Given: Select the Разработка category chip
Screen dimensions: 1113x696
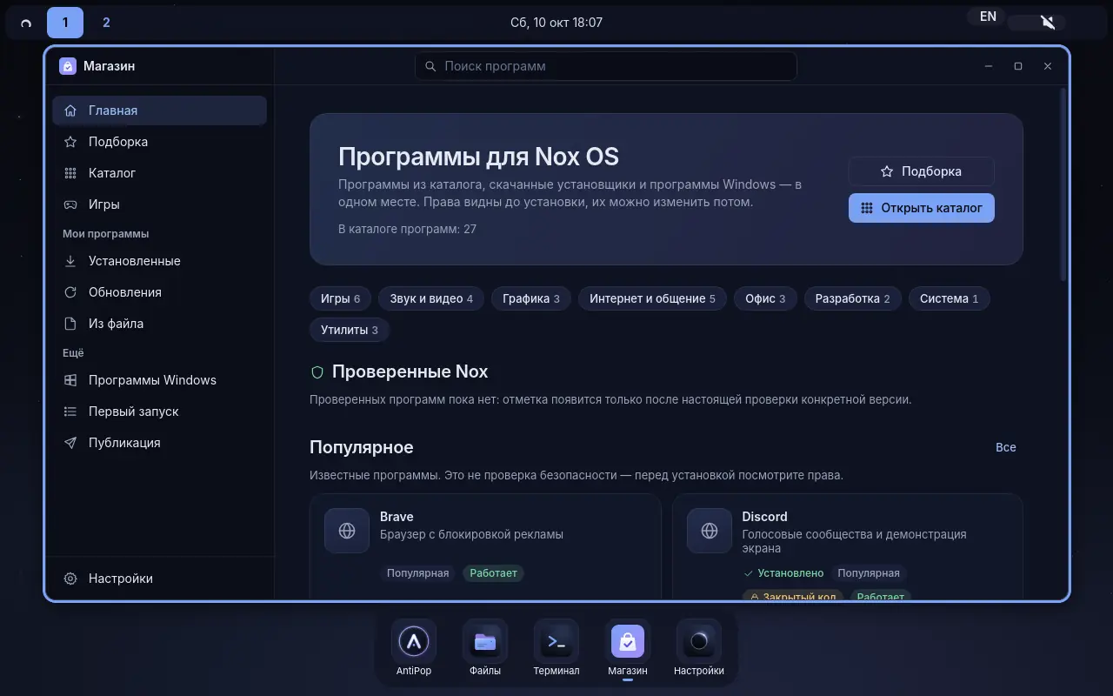Looking at the screenshot, I should 852,298.
